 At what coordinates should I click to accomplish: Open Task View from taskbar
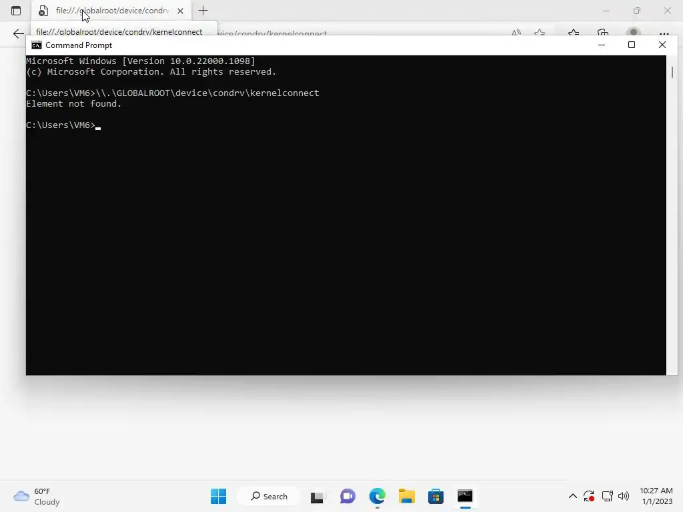point(317,497)
